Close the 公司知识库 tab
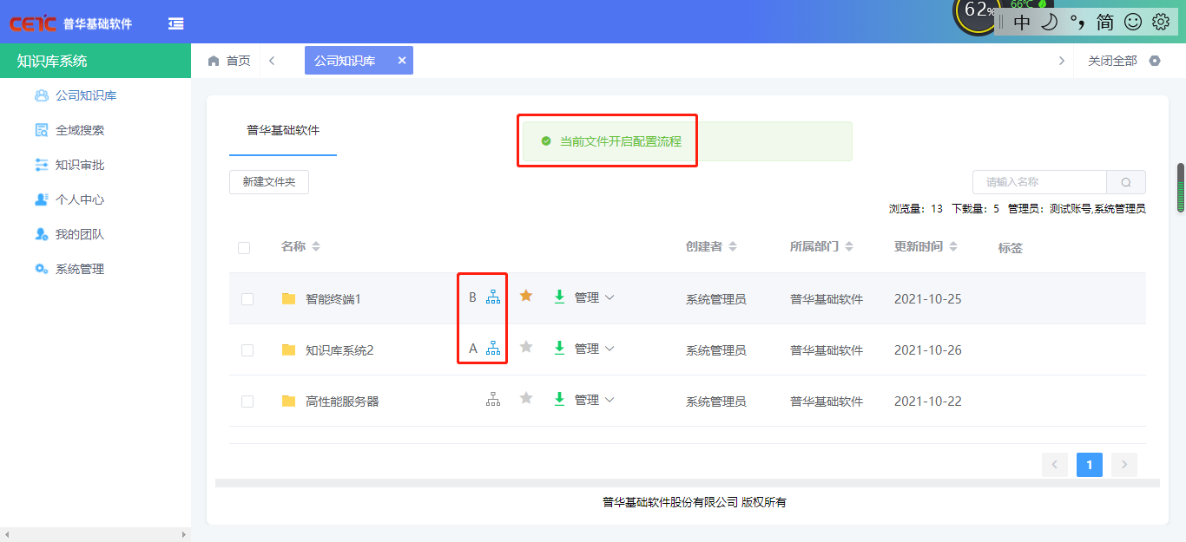This screenshot has width=1186, height=542. point(402,60)
